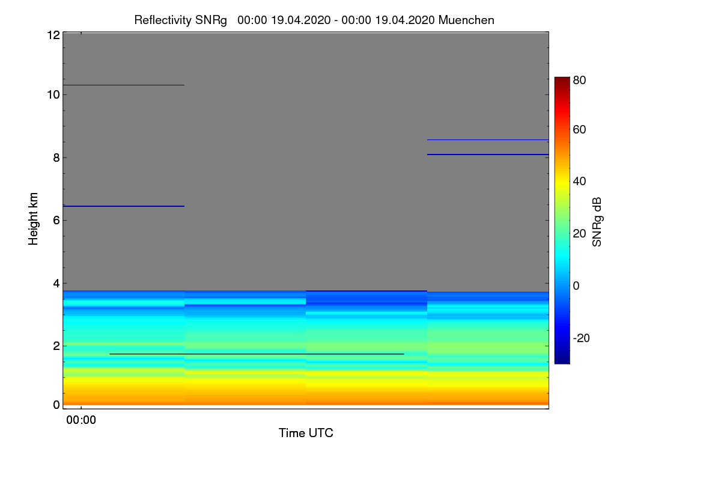The height and width of the screenshot is (481, 721).
Task: Click the 'Time UTC' x-axis label
Action: point(306,432)
